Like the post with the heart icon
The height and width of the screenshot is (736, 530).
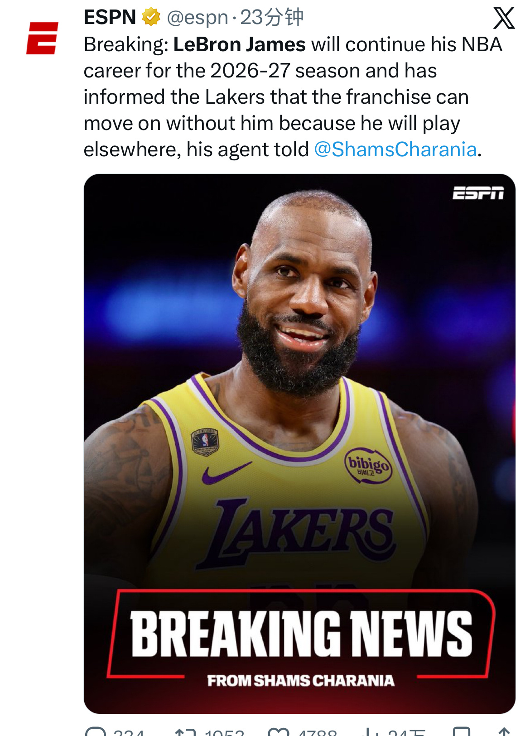click(x=279, y=731)
